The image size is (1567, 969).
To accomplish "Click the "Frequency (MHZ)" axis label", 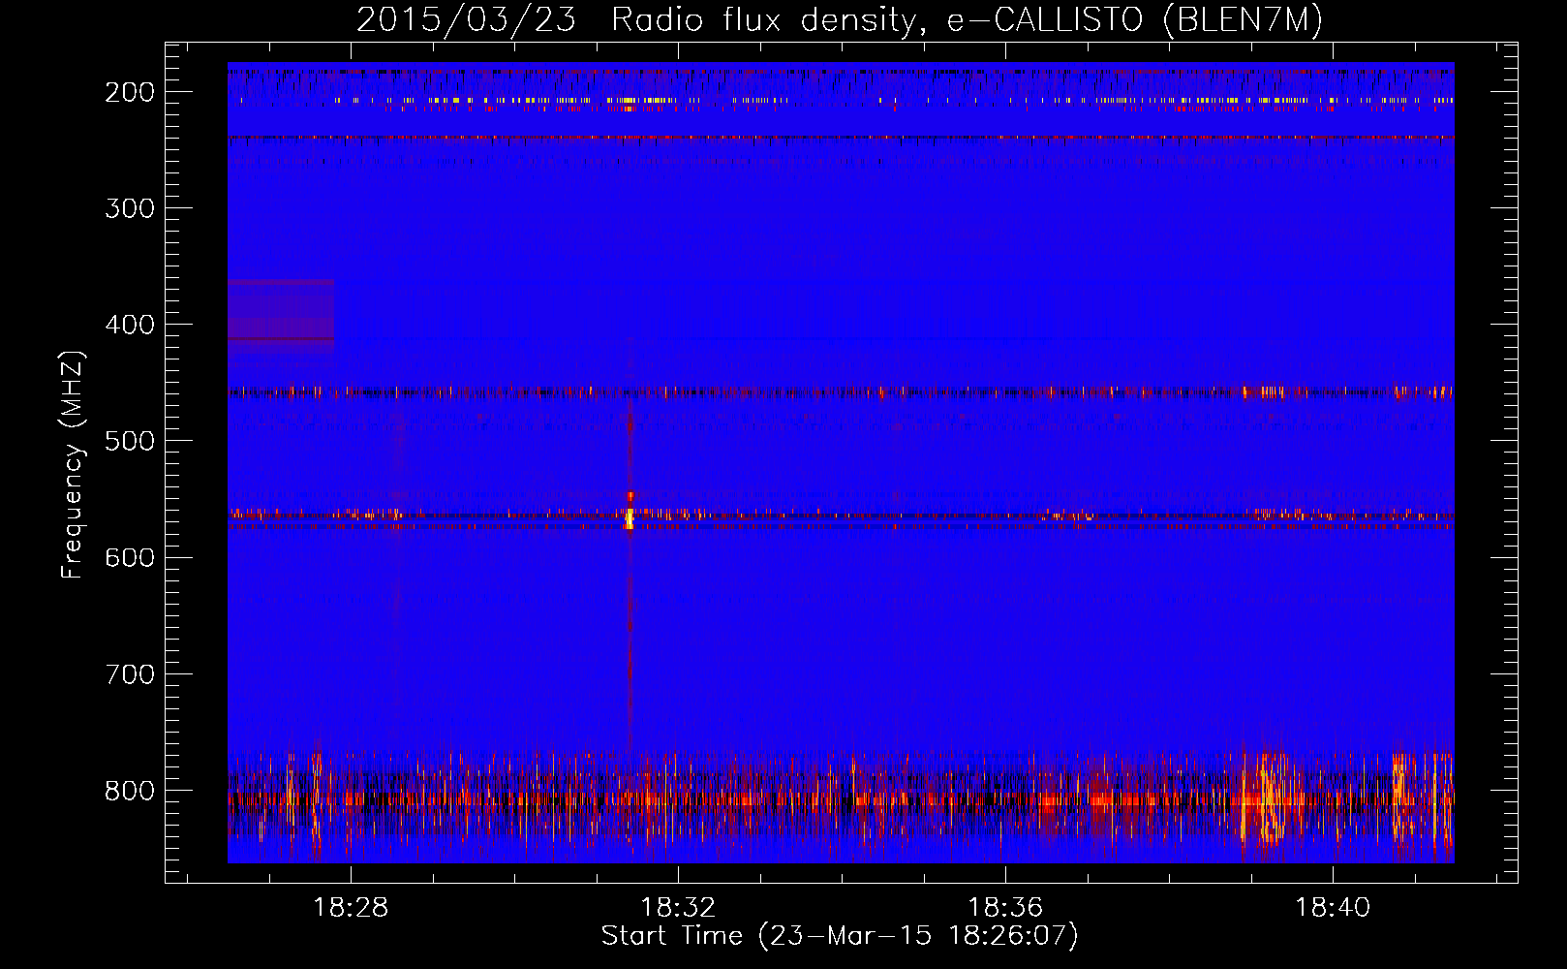I will 73,465.
